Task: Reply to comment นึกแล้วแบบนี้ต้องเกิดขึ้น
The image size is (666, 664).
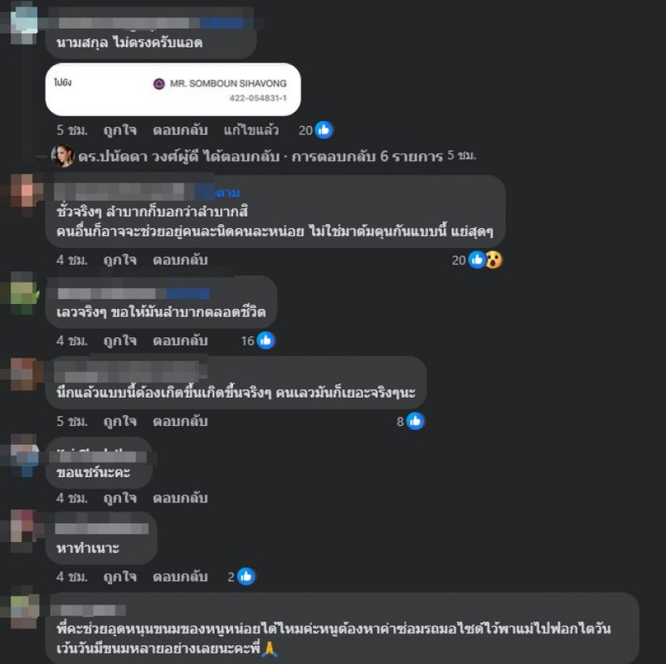Action: pyautogui.click(x=180, y=422)
